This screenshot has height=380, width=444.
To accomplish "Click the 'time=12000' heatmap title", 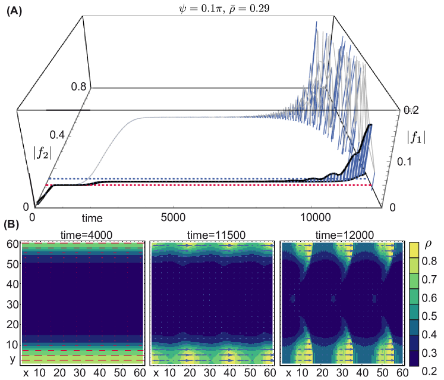I will pyautogui.click(x=345, y=235).
